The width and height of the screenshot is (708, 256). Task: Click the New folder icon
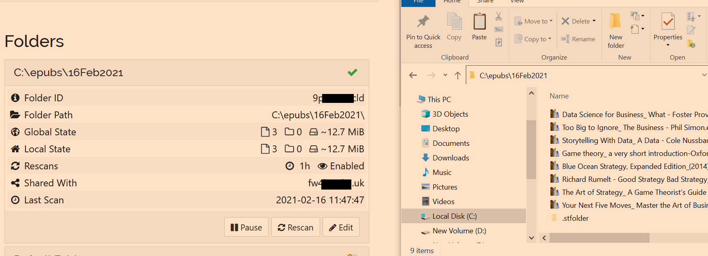(615, 22)
